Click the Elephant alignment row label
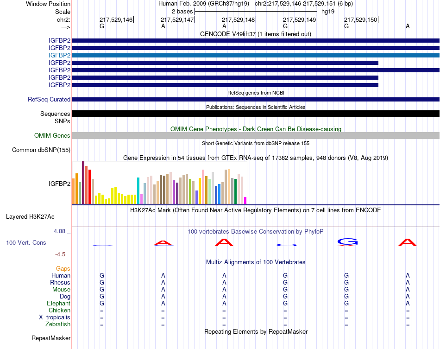The image size is (440, 349). (58, 303)
